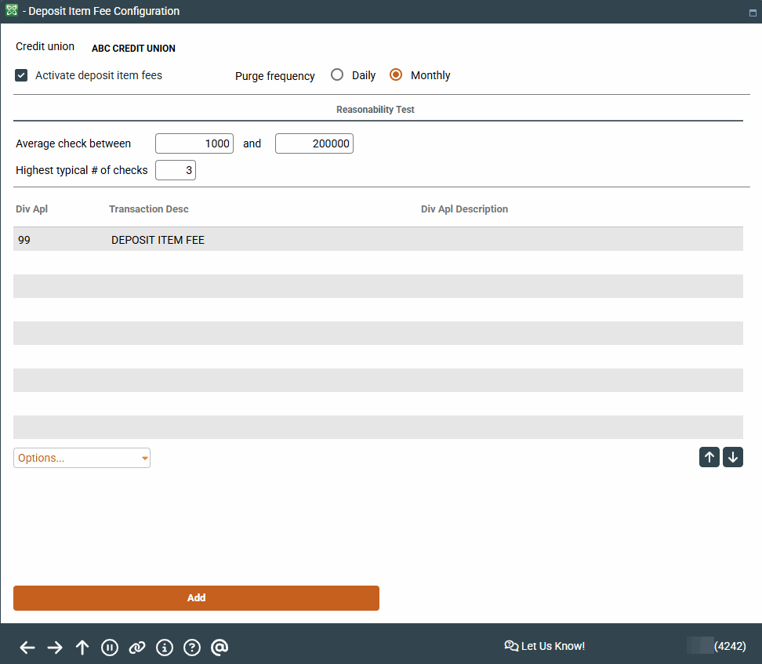Click the average check minimum field
762x664 pixels.
194,143
